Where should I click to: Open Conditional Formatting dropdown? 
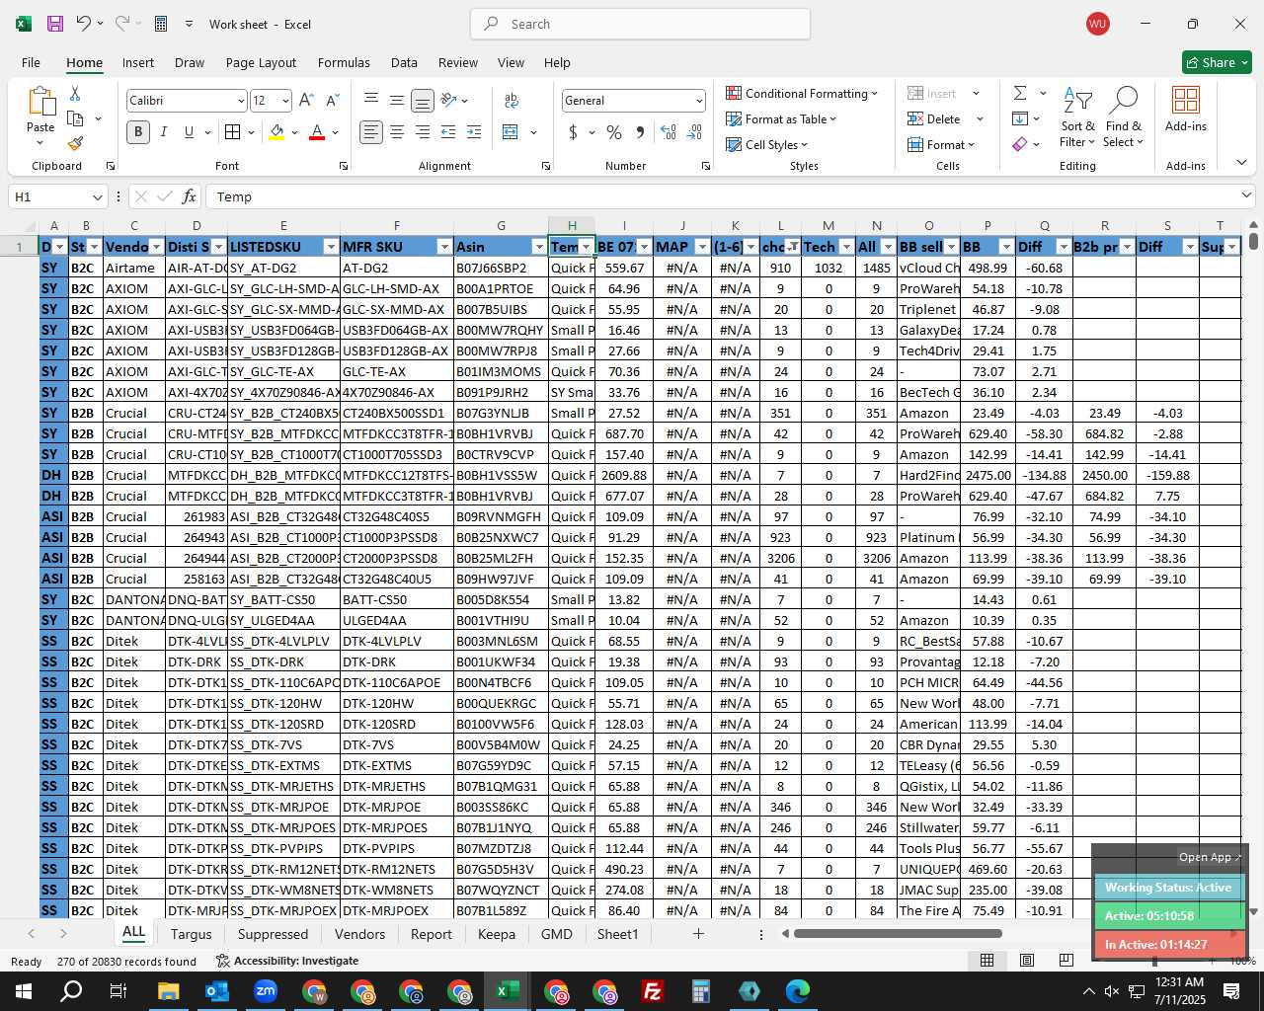802,93
